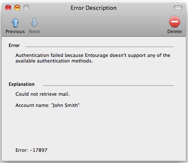Select the "Previous" toolbar label
Image resolution: width=188 pixels, height=163 pixels.
click(x=15, y=32)
